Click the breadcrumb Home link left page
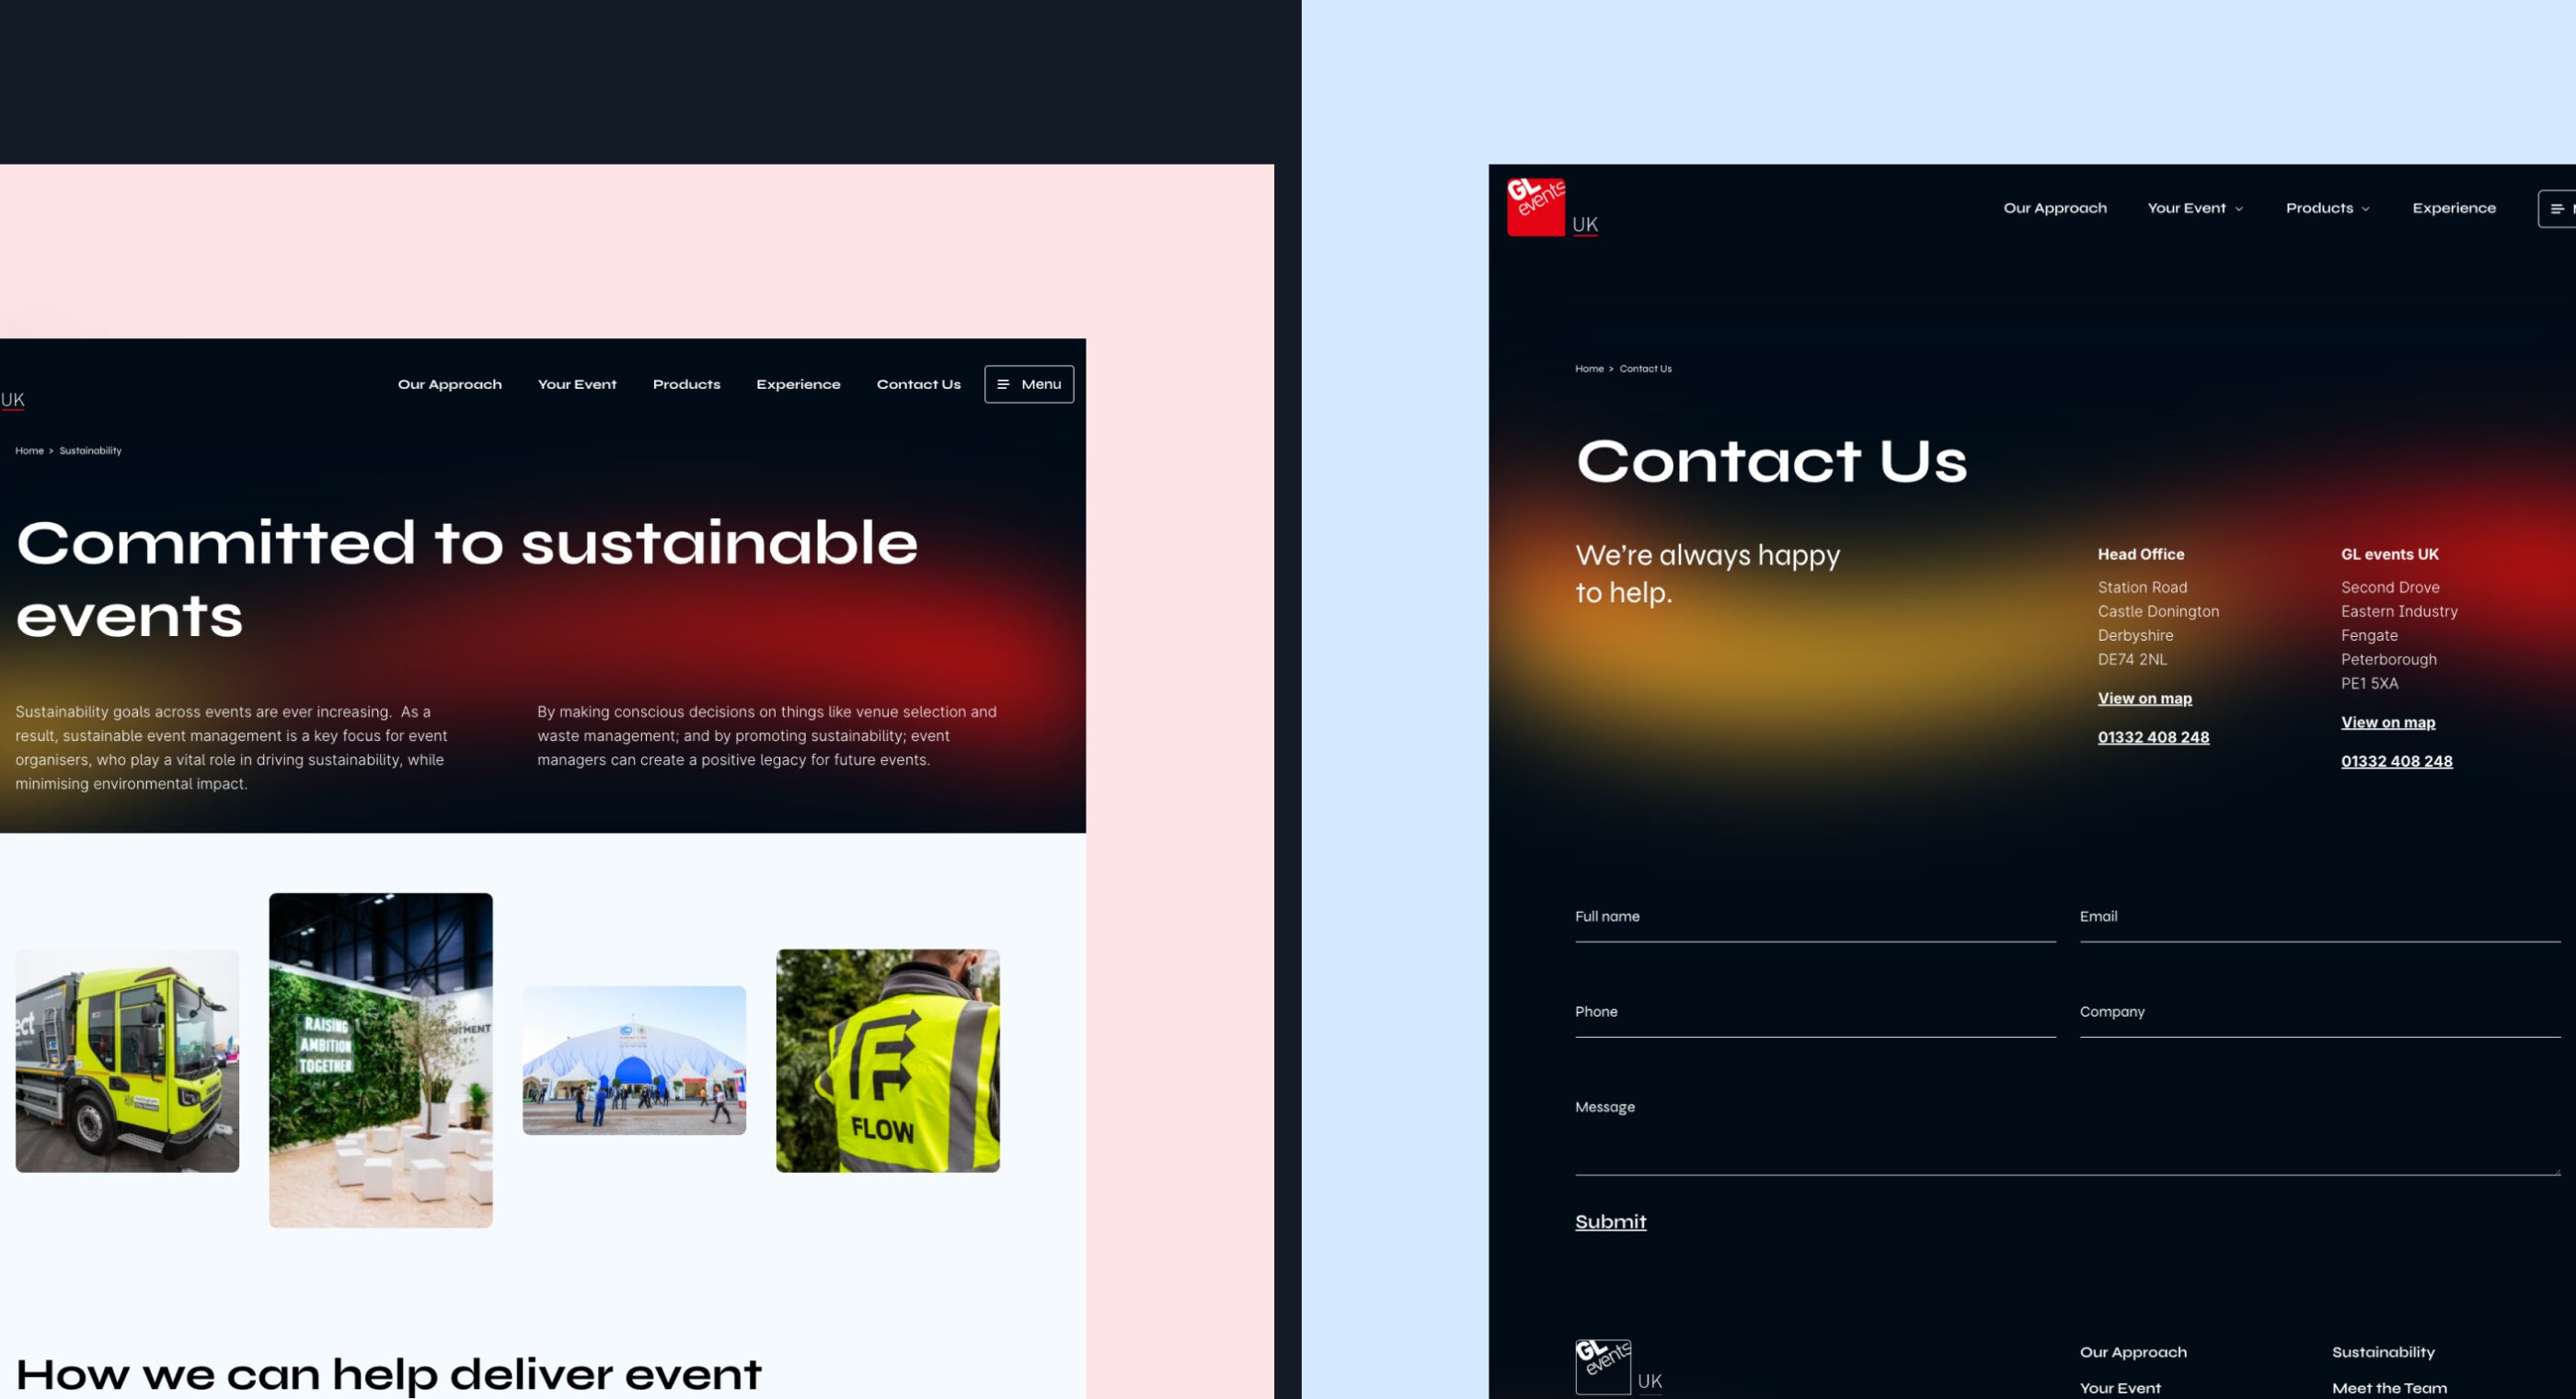The image size is (2576, 1399). coord(29,449)
